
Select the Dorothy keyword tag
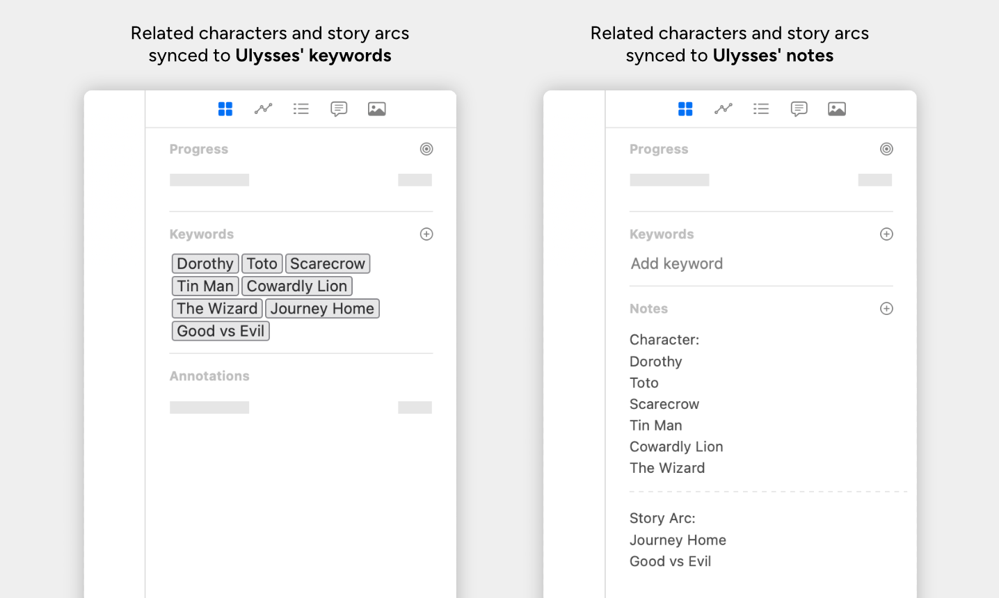tap(205, 264)
